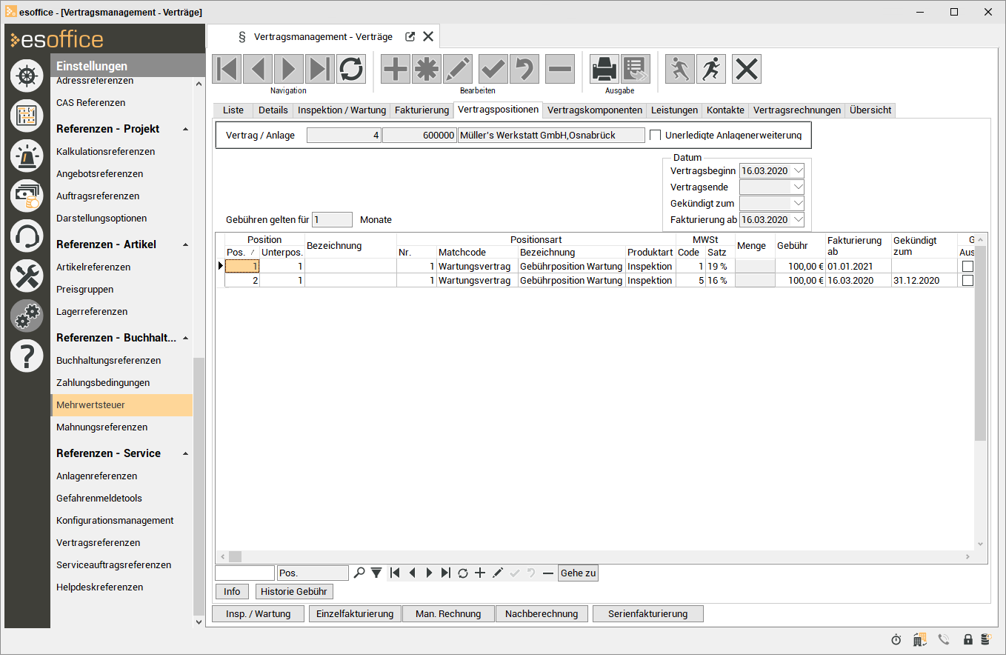The height and width of the screenshot is (663, 1006).
Task: Refresh data with top toolbar reload icon
Action: coord(351,69)
